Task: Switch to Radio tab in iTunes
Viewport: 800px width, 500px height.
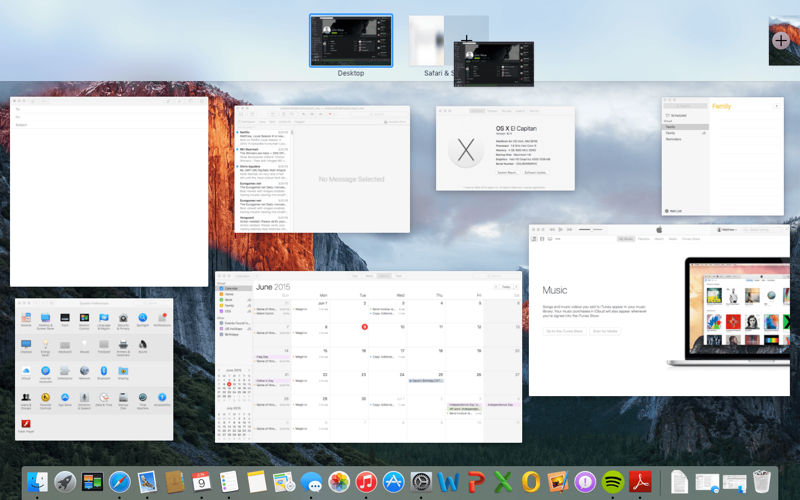Action: click(x=673, y=239)
